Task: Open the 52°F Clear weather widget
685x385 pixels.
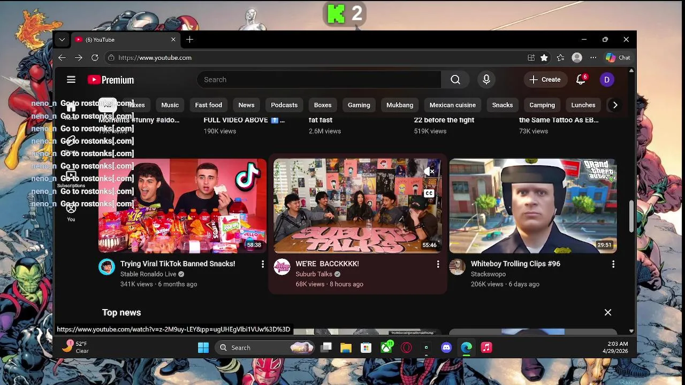Action: [75, 347]
